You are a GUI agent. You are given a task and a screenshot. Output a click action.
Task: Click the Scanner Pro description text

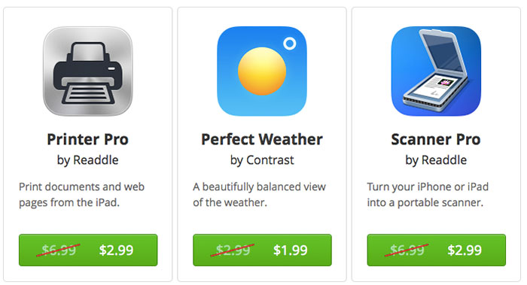(x=428, y=195)
